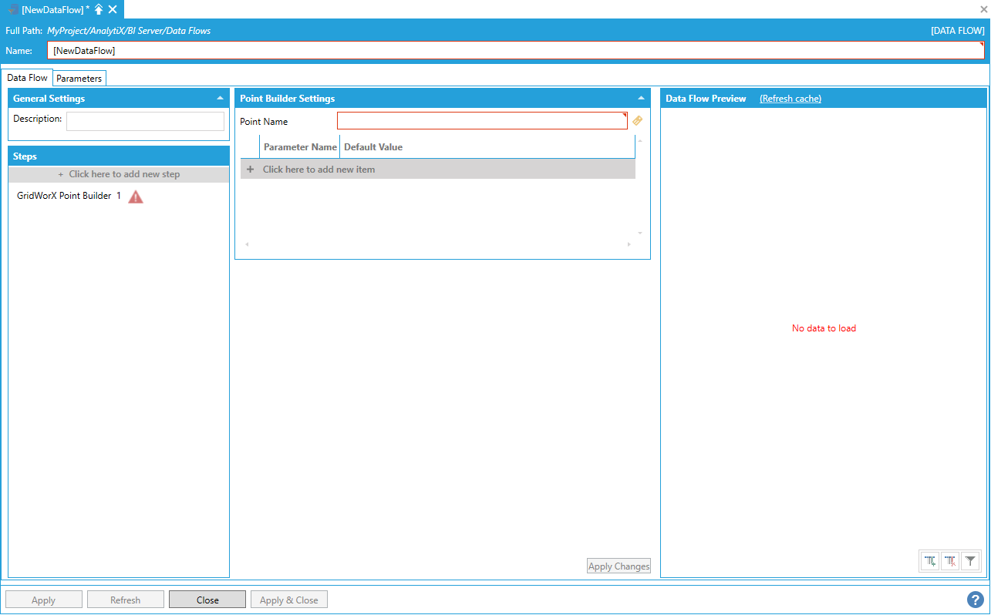Click the up-arrow pin icon on NewDataFlow tab

pyautogui.click(x=99, y=9)
